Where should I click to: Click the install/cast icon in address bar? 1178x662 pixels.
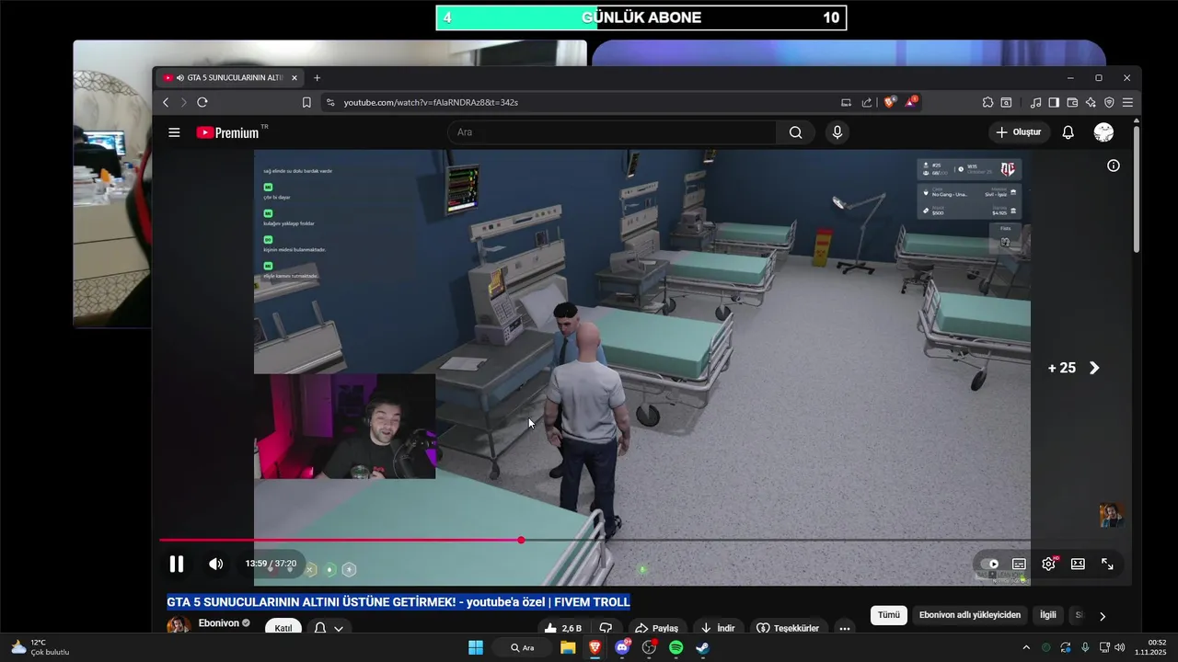847,102
